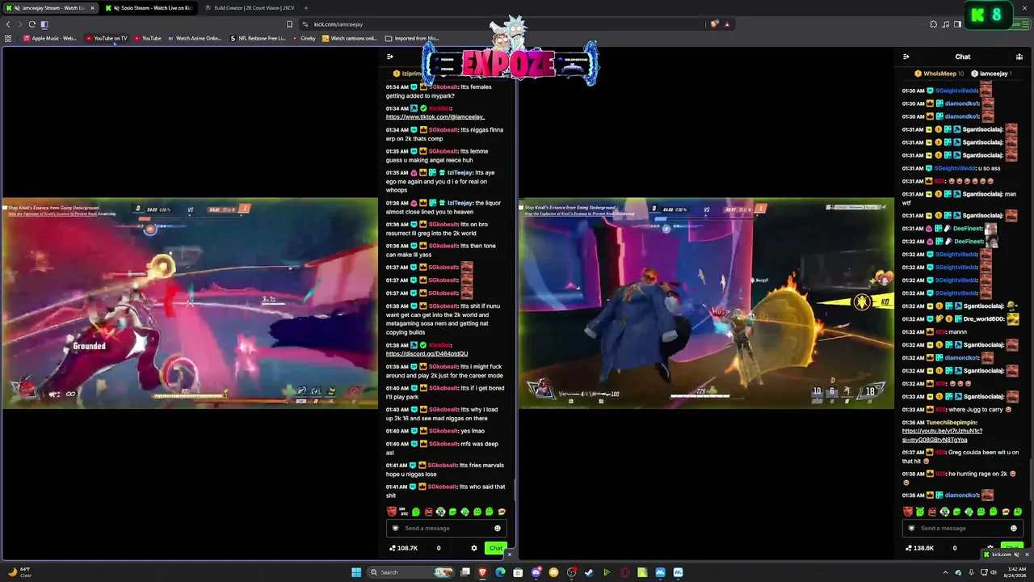Open Discord from the taskbar
Screen dimensions: 1034x582
pos(536,572)
